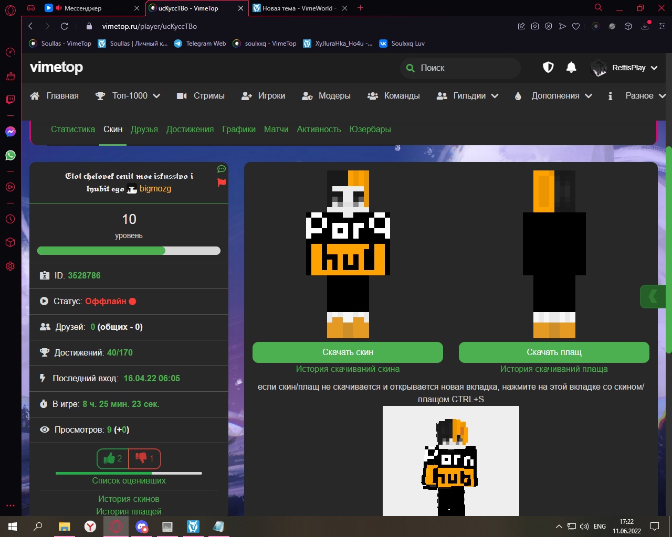Open the RettisPlay account dropdown

click(x=624, y=68)
